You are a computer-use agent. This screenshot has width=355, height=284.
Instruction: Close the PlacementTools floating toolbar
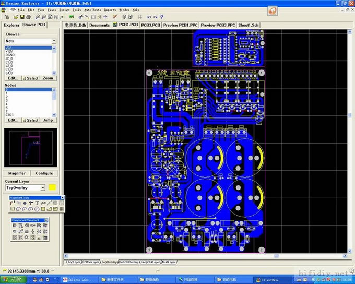point(63,198)
